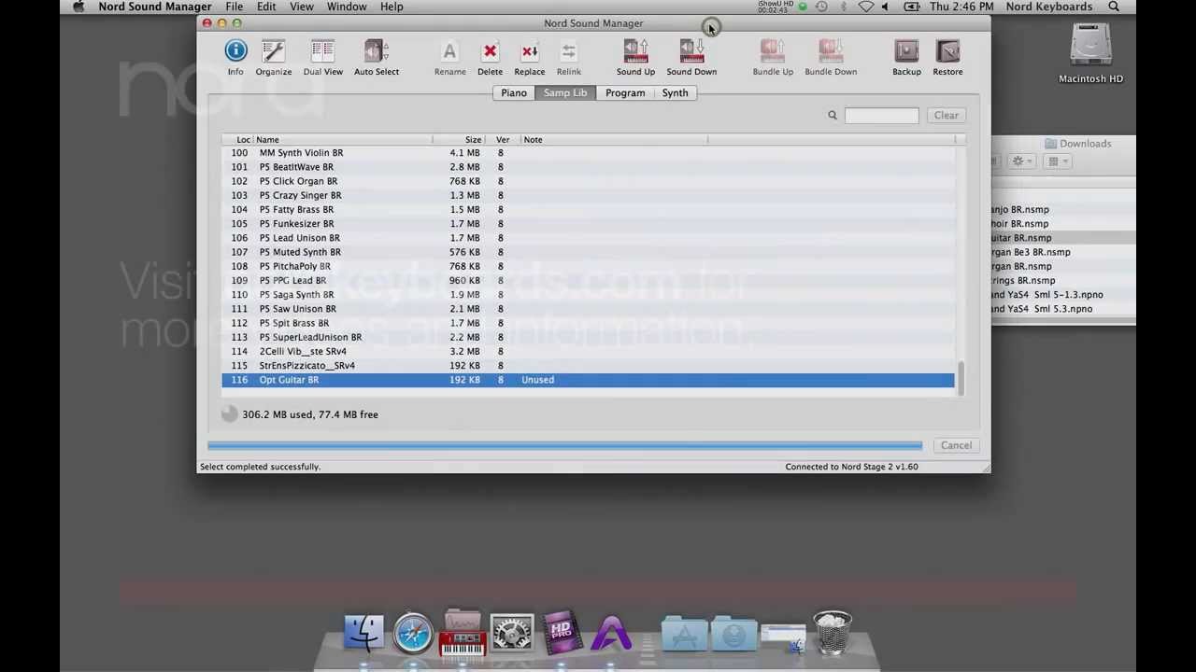Toggle Dual View in toolbar
Screen dimensions: 1196x672
[x=322, y=58]
